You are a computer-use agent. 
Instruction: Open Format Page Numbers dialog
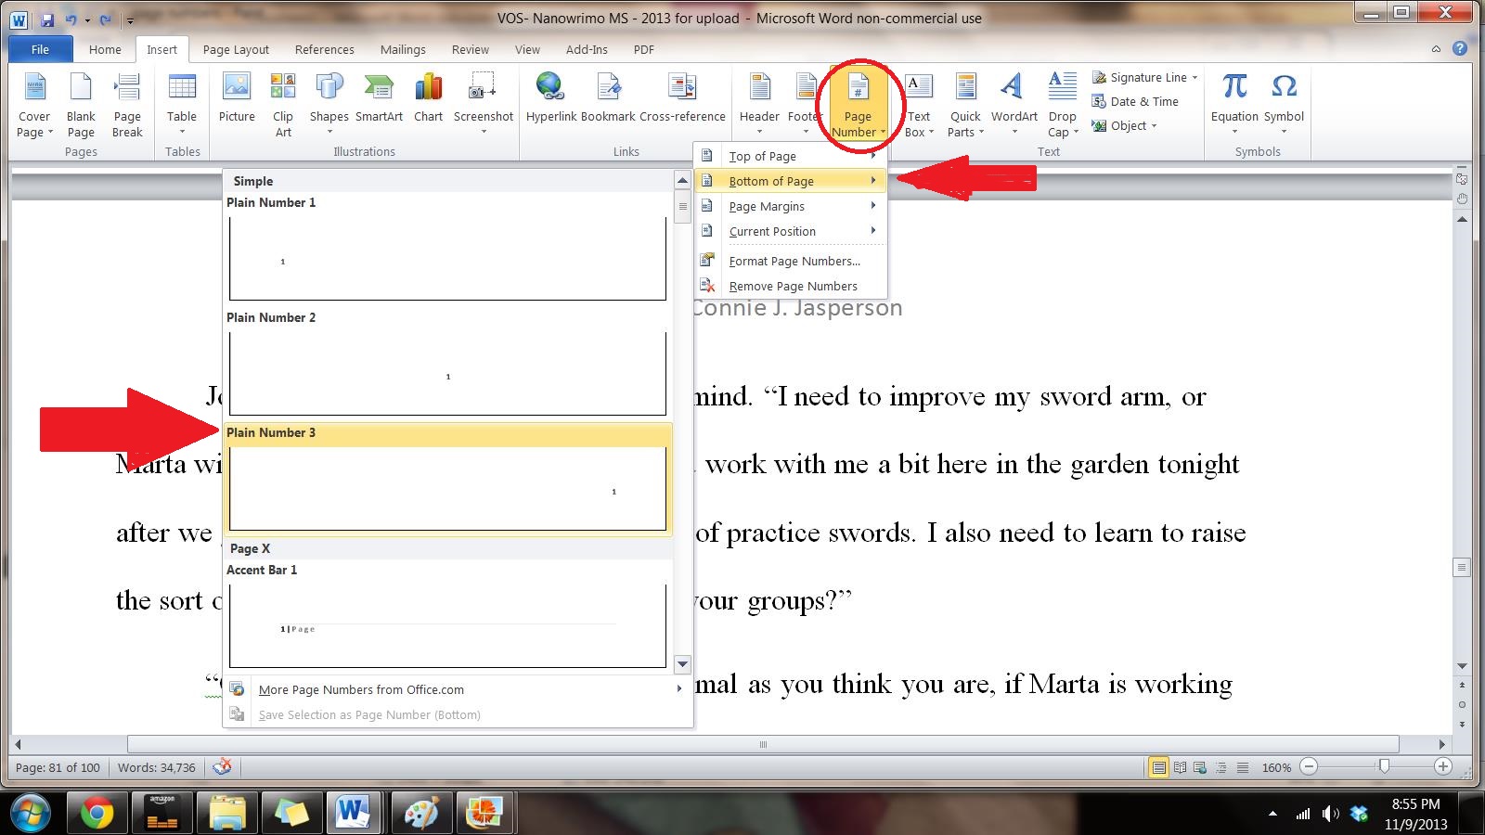click(x=794, y=261)
